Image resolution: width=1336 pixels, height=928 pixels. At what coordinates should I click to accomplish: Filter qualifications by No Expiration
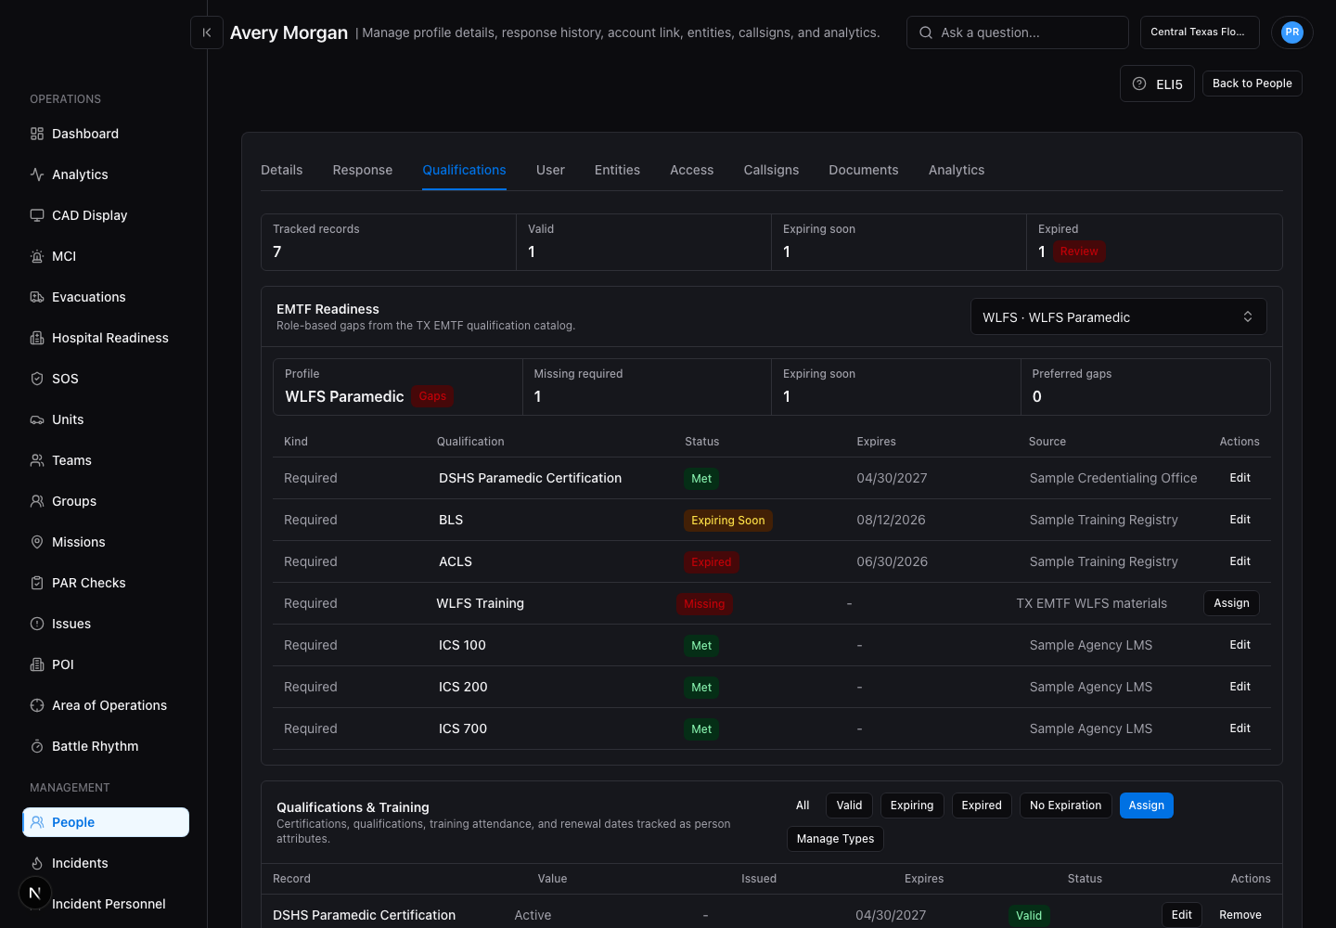(x=1065, y=806)
